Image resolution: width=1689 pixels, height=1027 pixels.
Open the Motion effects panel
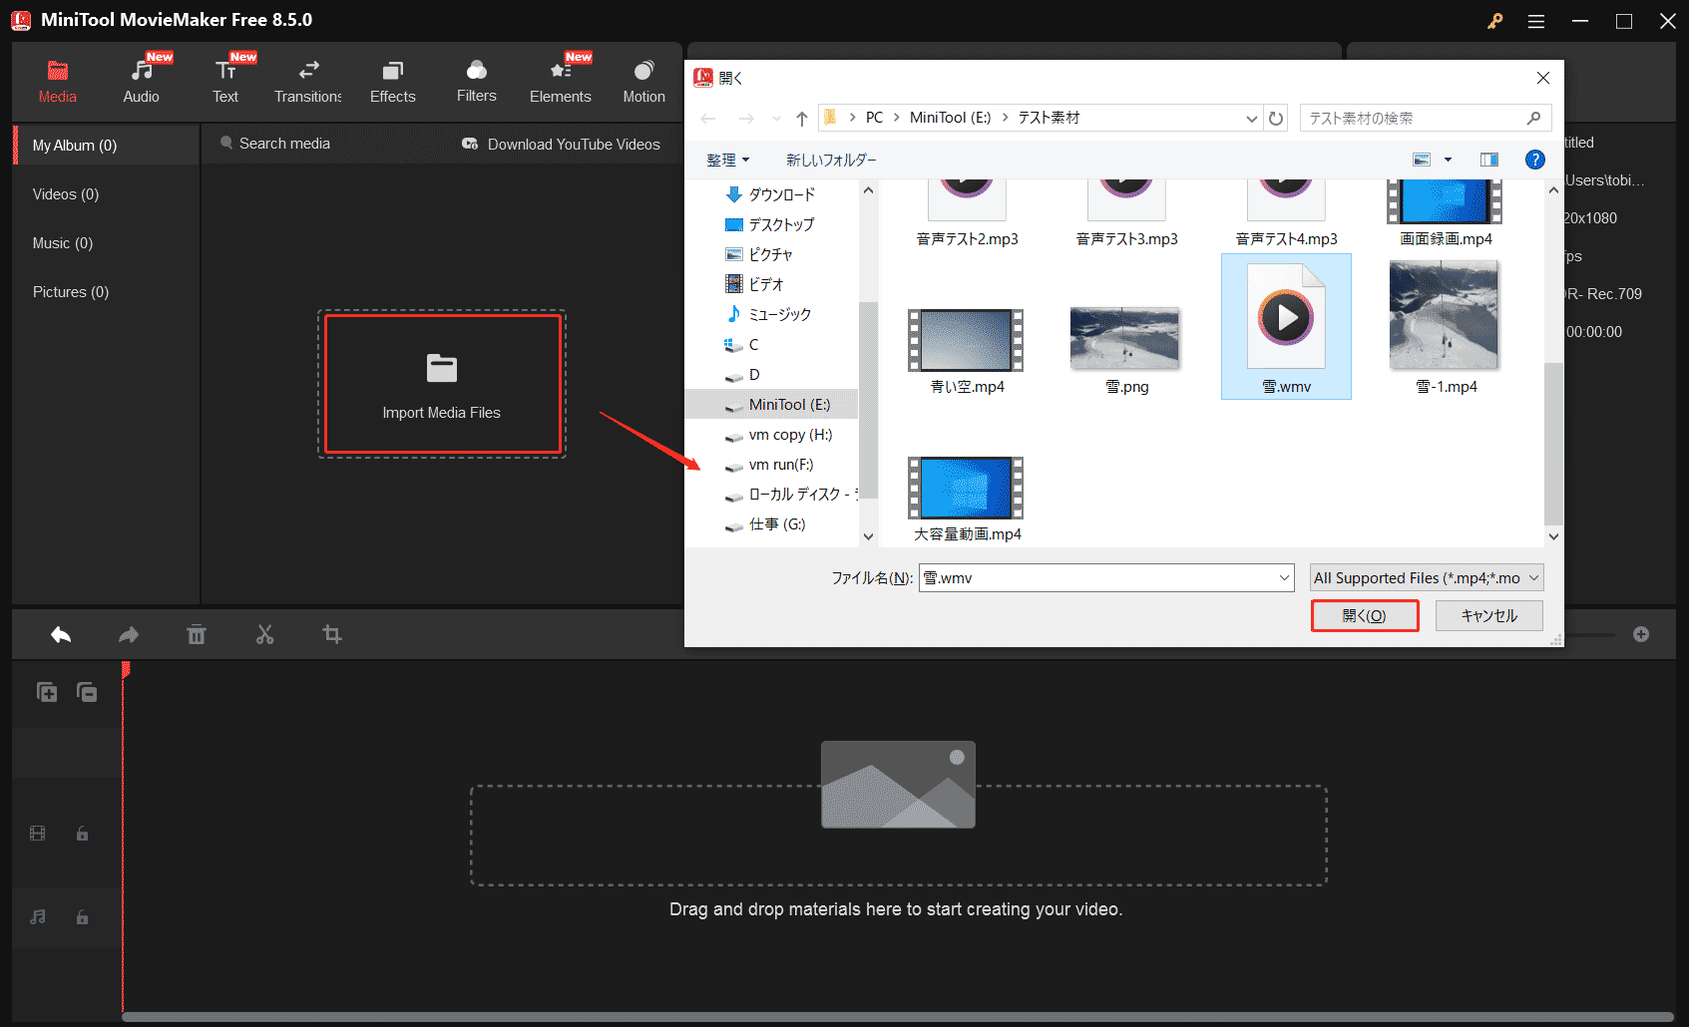coord(643,78)
